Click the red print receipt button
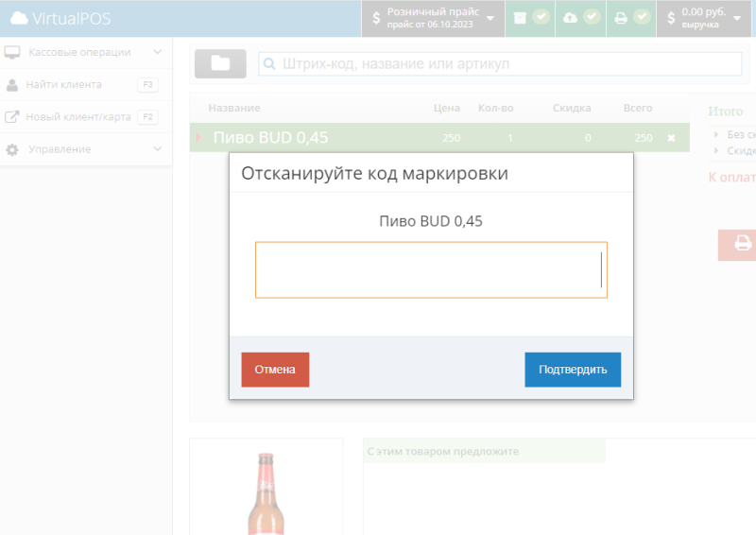The height and width of the screenshot is (535, 756). [738, 245]
